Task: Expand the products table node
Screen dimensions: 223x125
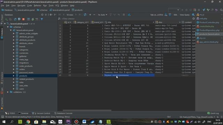Action: [14, 76]
